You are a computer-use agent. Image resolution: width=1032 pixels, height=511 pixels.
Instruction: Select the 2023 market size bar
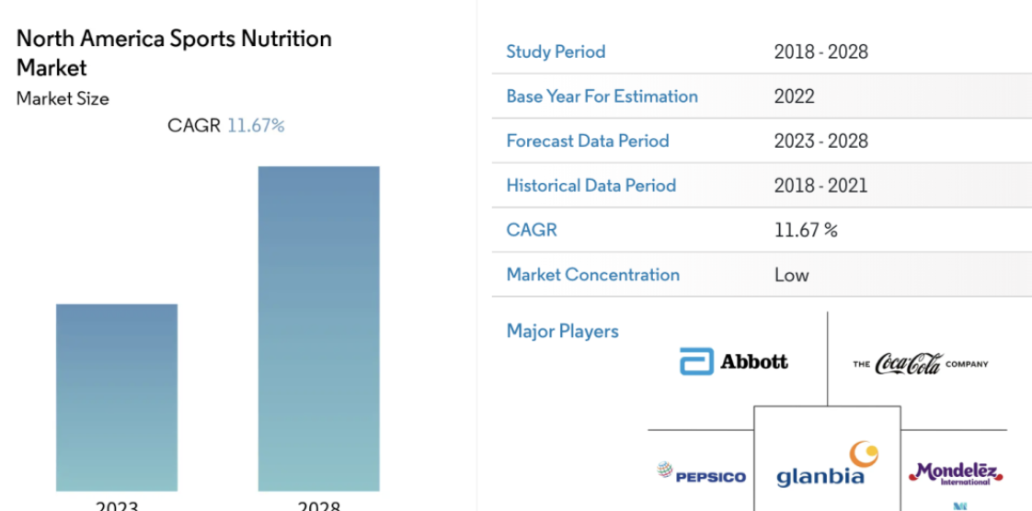point(117,397)
